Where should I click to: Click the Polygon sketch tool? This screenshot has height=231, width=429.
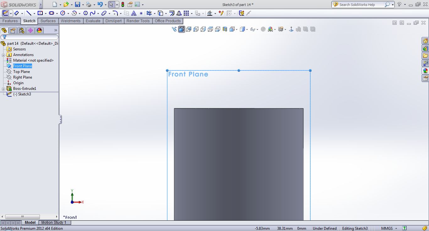(x=85, y=13)
